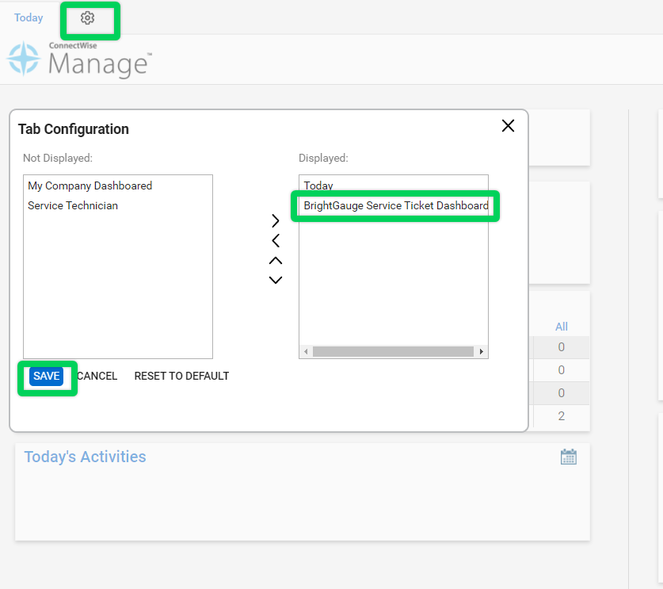Click the value 2 in All column

[x=561, y=416]
